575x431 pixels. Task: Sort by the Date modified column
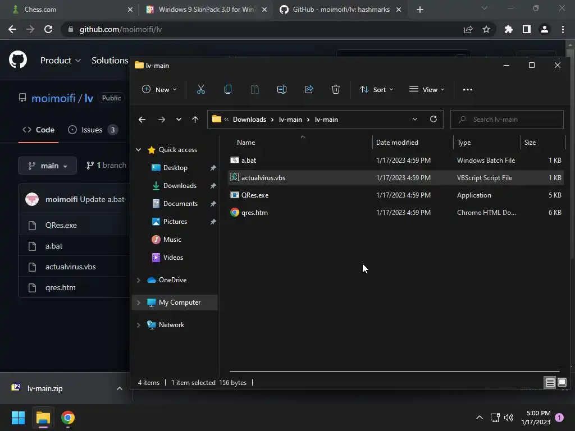point(413,143)
